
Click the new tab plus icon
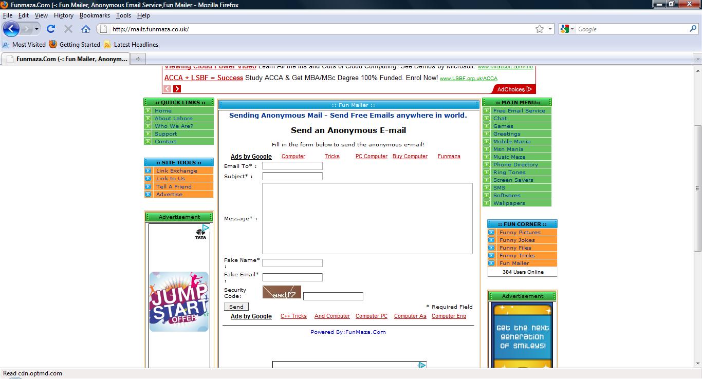point(137,59)
